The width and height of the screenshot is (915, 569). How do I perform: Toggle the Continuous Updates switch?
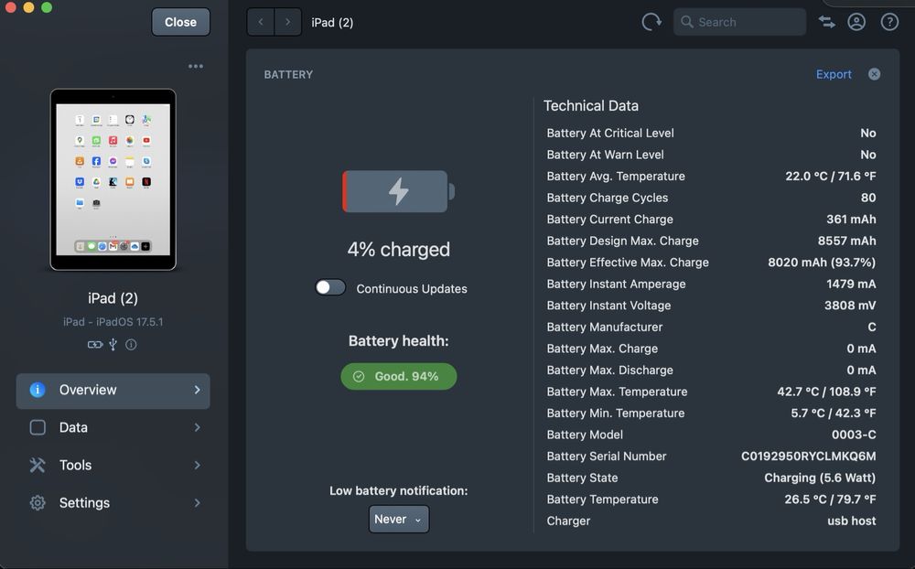330,288
